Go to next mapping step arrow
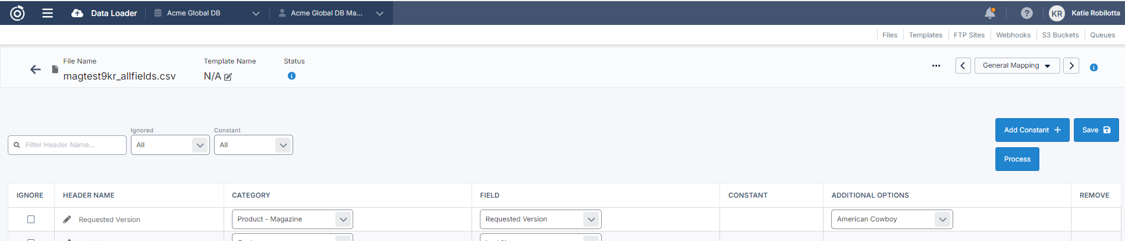1125x241 pixels. (x=1071, y=66)
